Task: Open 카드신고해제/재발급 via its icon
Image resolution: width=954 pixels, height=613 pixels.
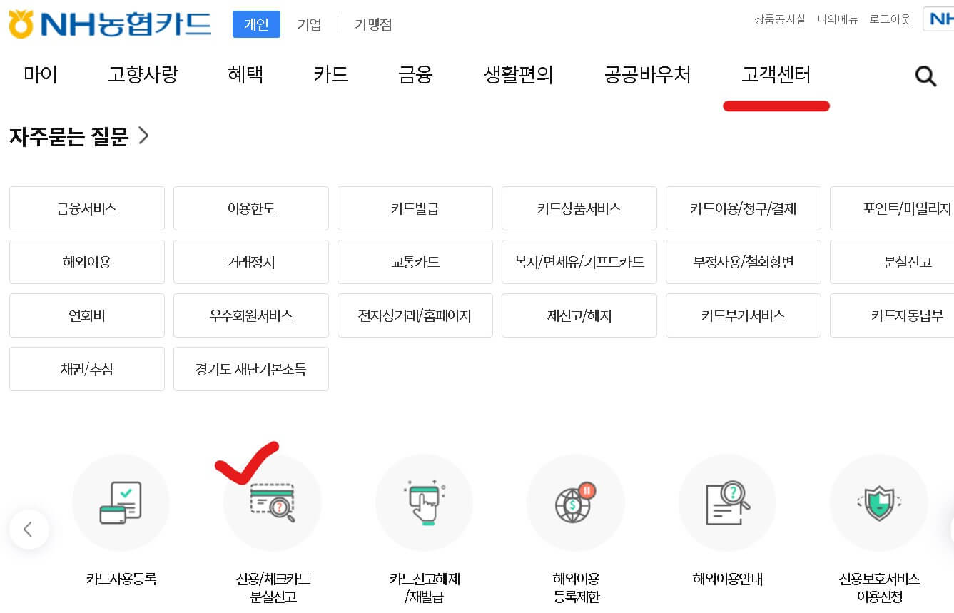Action: [424, 502]
